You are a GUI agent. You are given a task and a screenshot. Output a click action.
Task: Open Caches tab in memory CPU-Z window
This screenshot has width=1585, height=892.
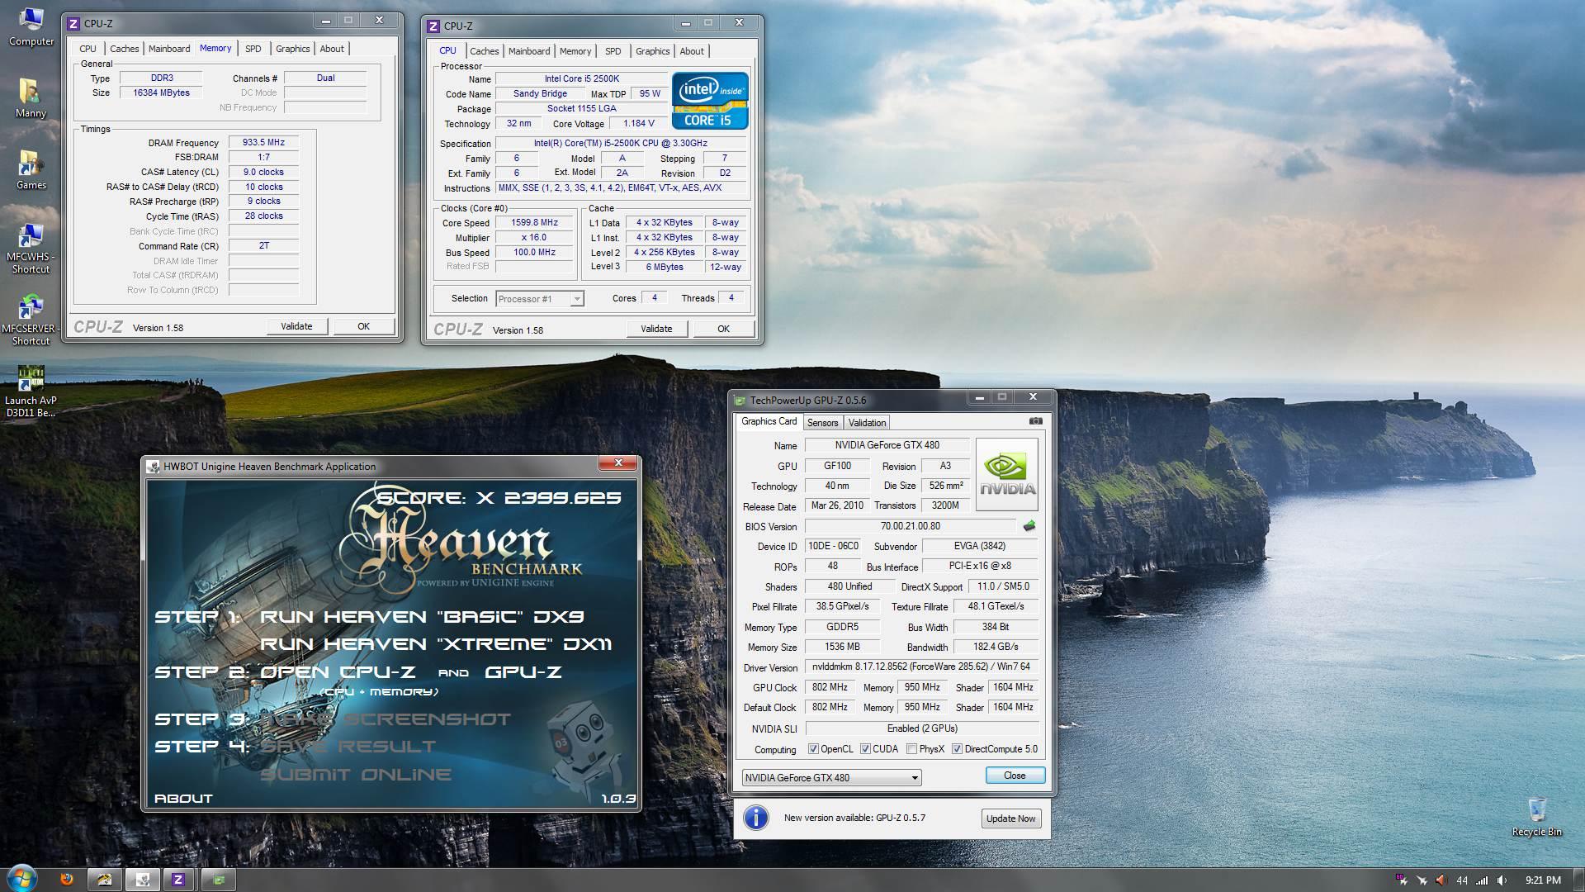pyautogui.click(x=125, y=49)
